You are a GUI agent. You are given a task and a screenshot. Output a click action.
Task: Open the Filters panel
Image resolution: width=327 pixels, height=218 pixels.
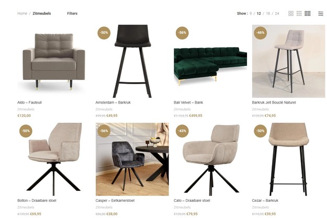point(72,14)
